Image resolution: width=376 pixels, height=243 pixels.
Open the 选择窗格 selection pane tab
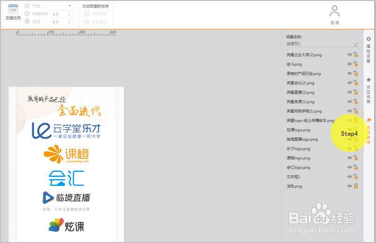(369, 131)
